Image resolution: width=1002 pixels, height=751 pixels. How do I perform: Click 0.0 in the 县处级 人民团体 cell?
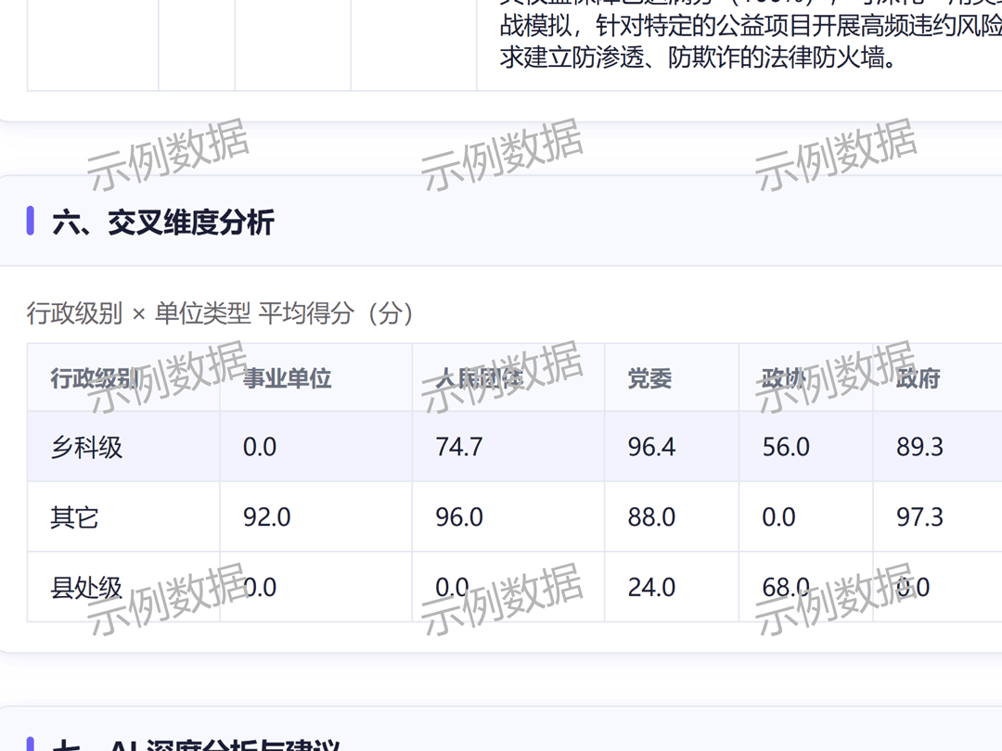(452, 588)
